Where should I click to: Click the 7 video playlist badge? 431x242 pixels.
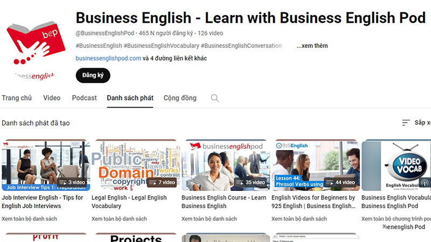click(x=162, y=182)
